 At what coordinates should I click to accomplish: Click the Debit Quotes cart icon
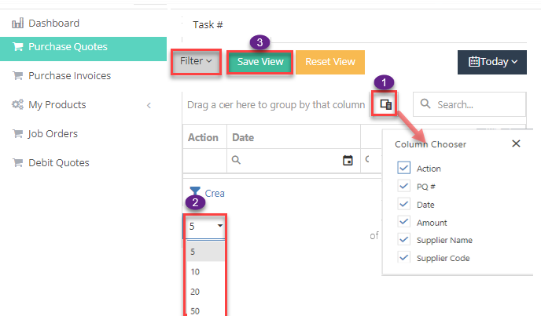click(17, 163)
